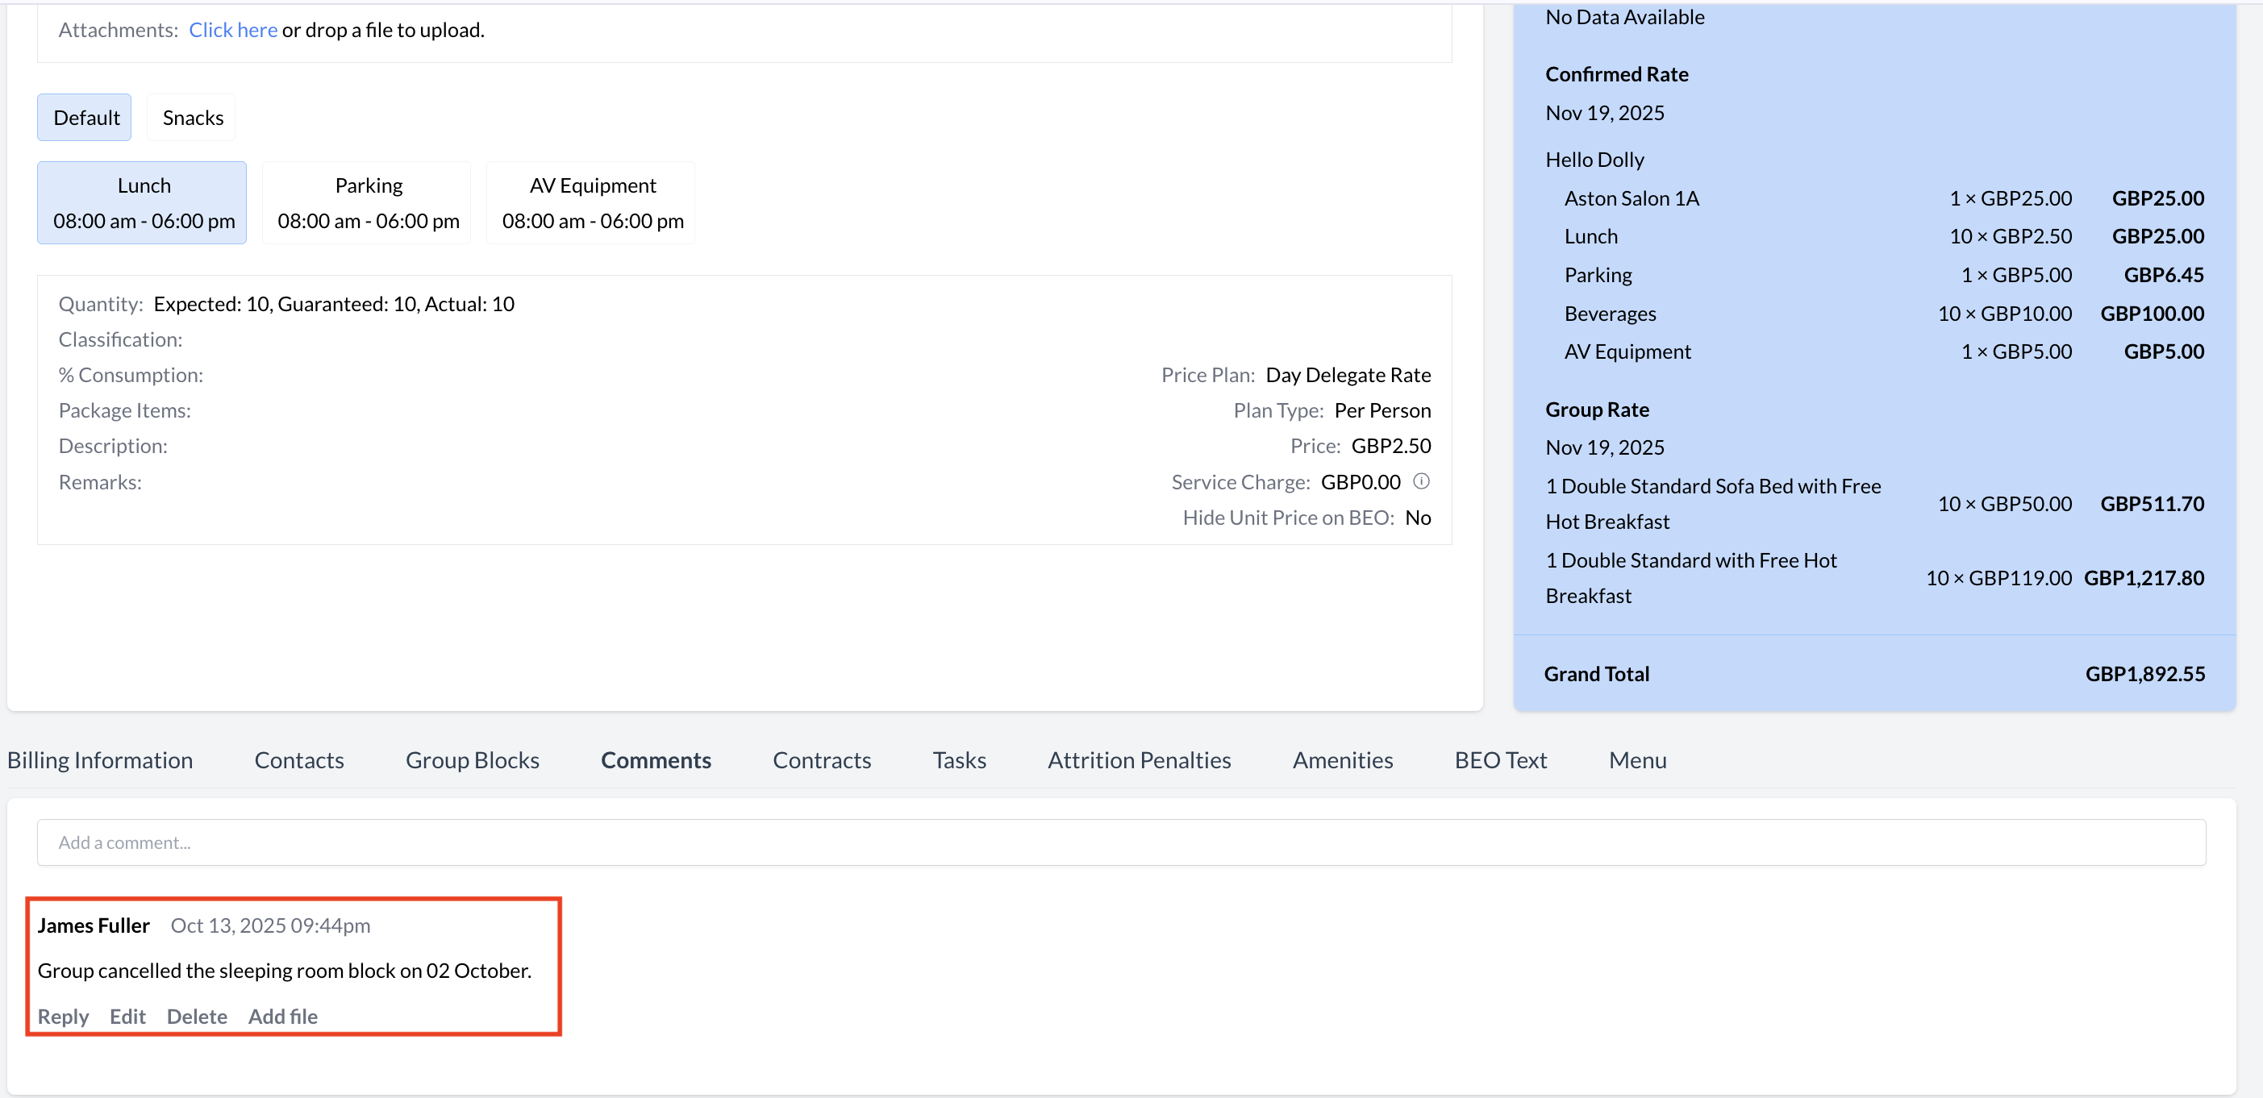The height and width of the screenshot is (1098, 2263).
Task: Go to the Tasks tab
Action: (x=958, y=760)
